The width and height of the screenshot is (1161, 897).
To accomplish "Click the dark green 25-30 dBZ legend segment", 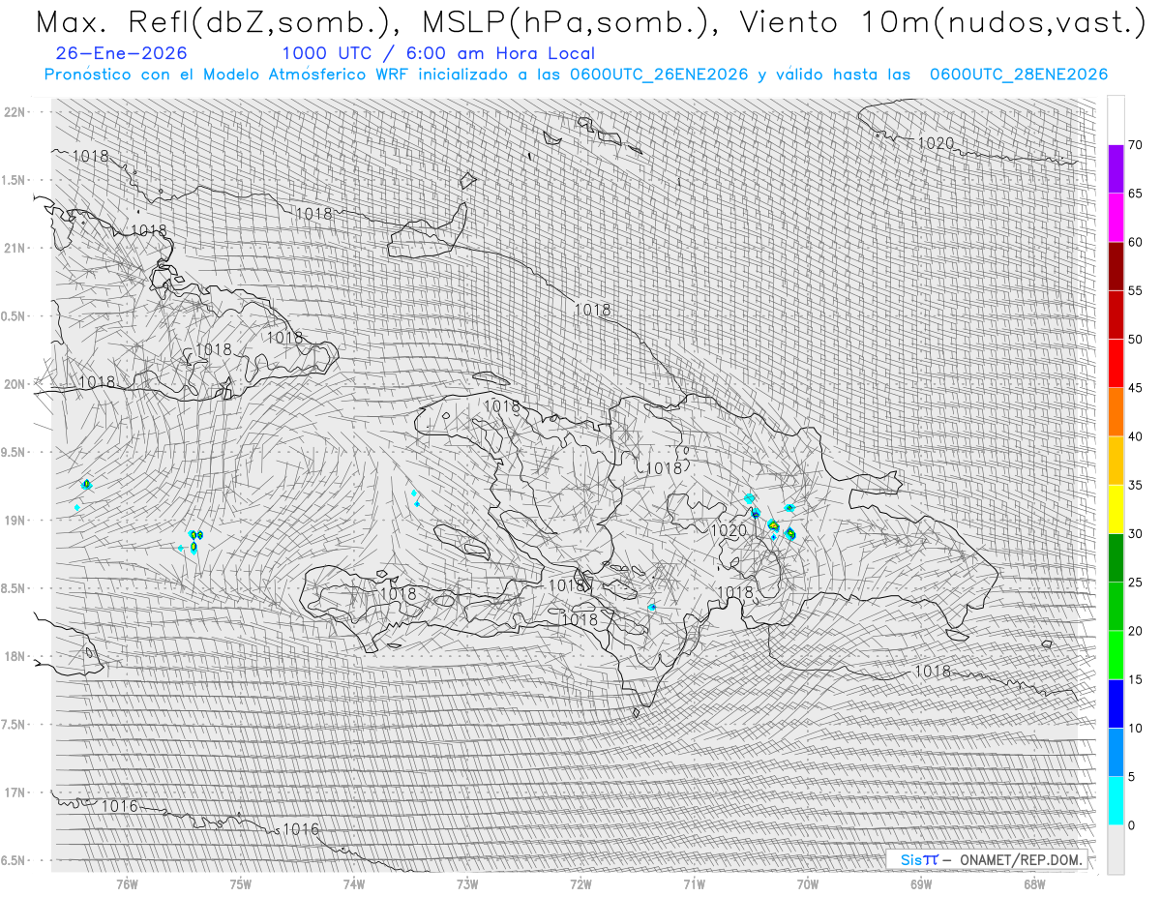I will (1116, 557).
